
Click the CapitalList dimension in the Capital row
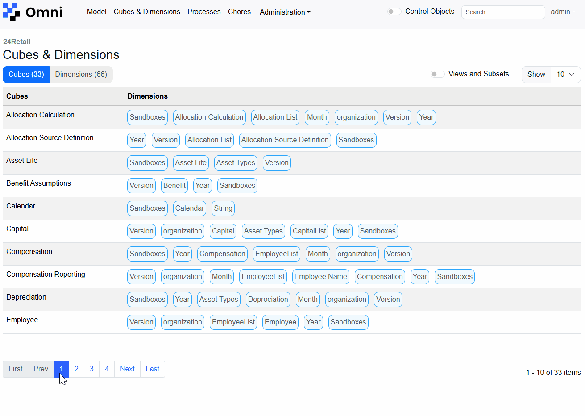309,231
